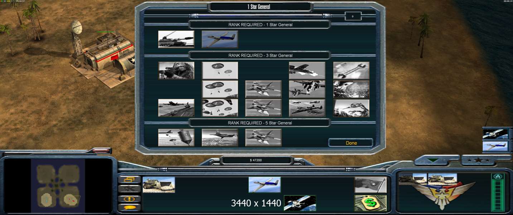The height and width of the screenshot is (215, 513).
Task: Click the second Dozer in production queue
Action: coord(442,179)
